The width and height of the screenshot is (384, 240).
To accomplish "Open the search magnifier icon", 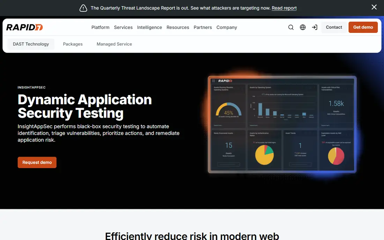I will [x=291, y=27].
